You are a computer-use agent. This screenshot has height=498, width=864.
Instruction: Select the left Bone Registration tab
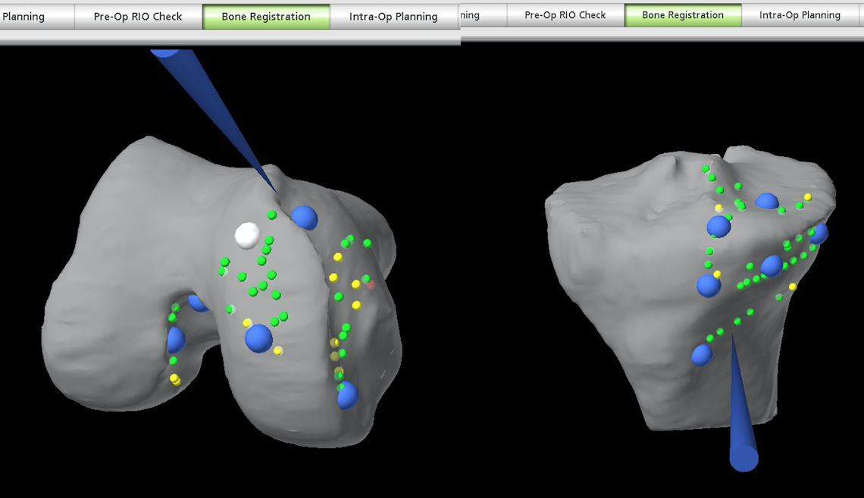pos(266,17)
